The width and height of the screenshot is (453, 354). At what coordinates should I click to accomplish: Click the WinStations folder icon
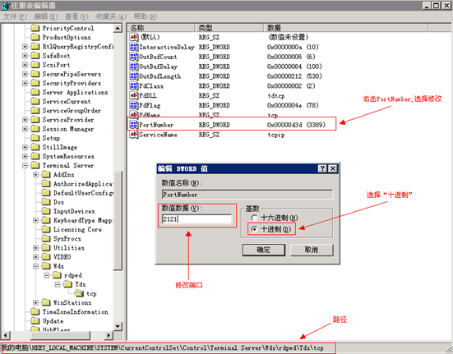pyautogui.click(x=46, y=302)
